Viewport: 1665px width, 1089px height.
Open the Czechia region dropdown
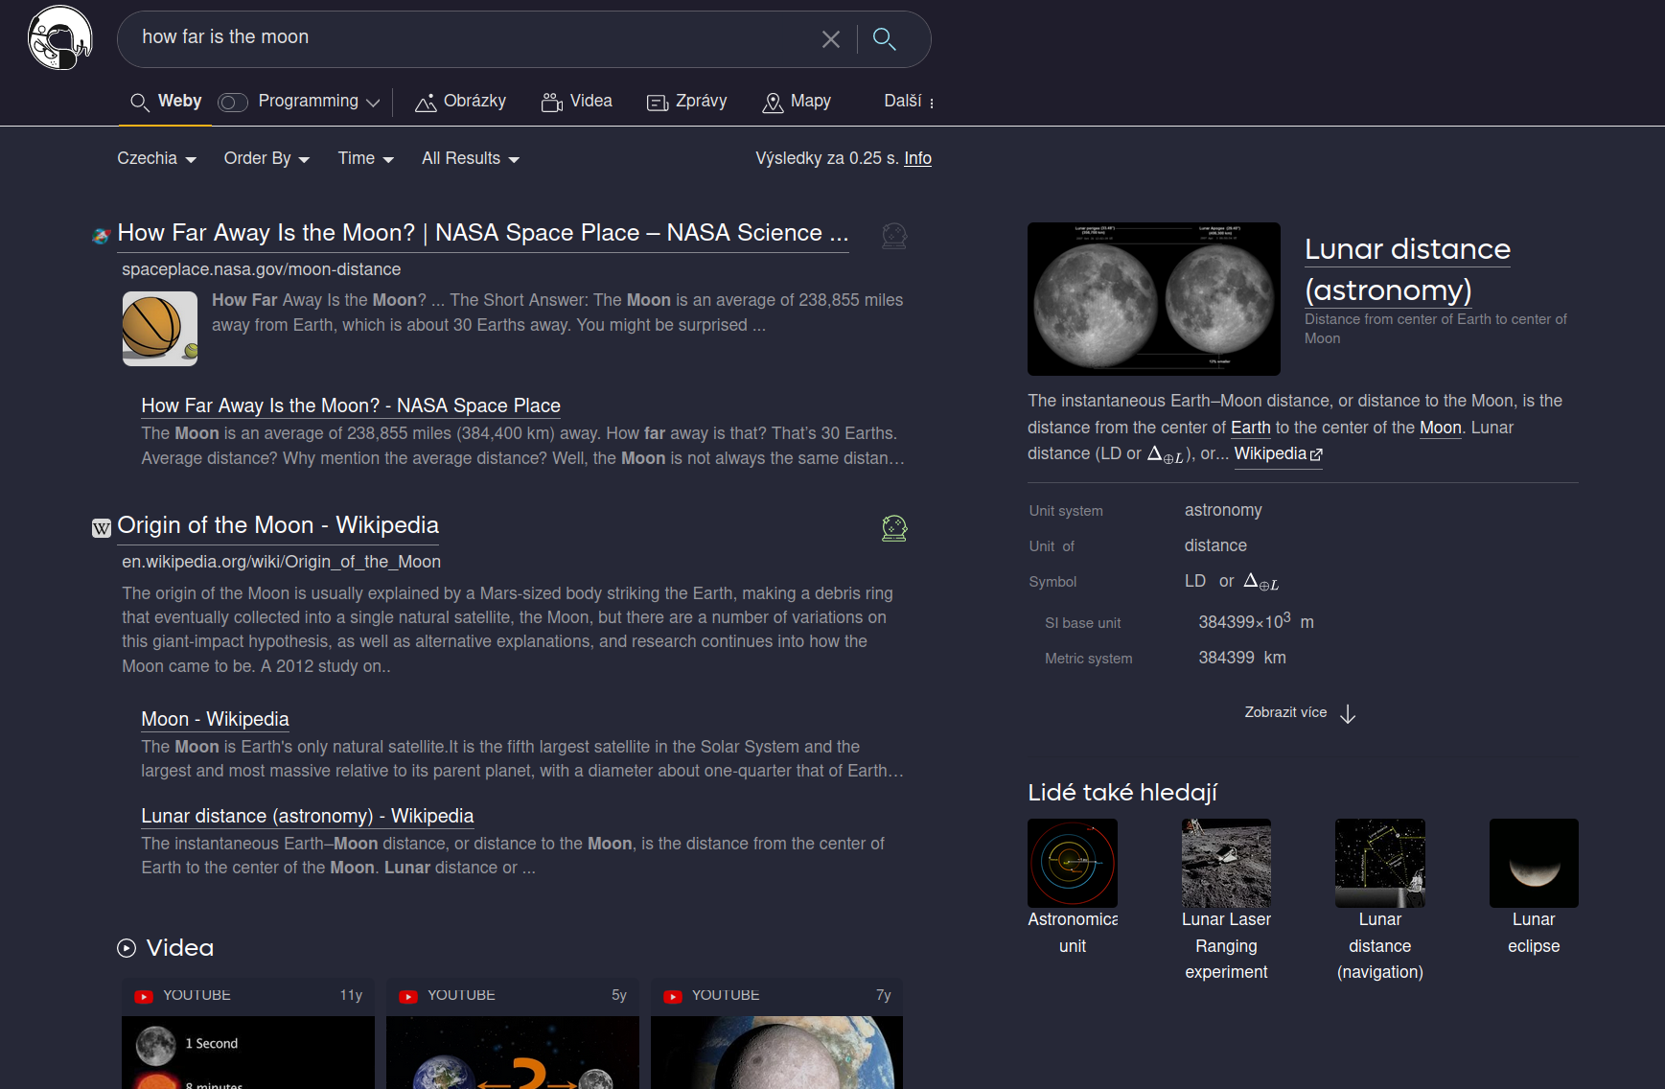[156, 159]
